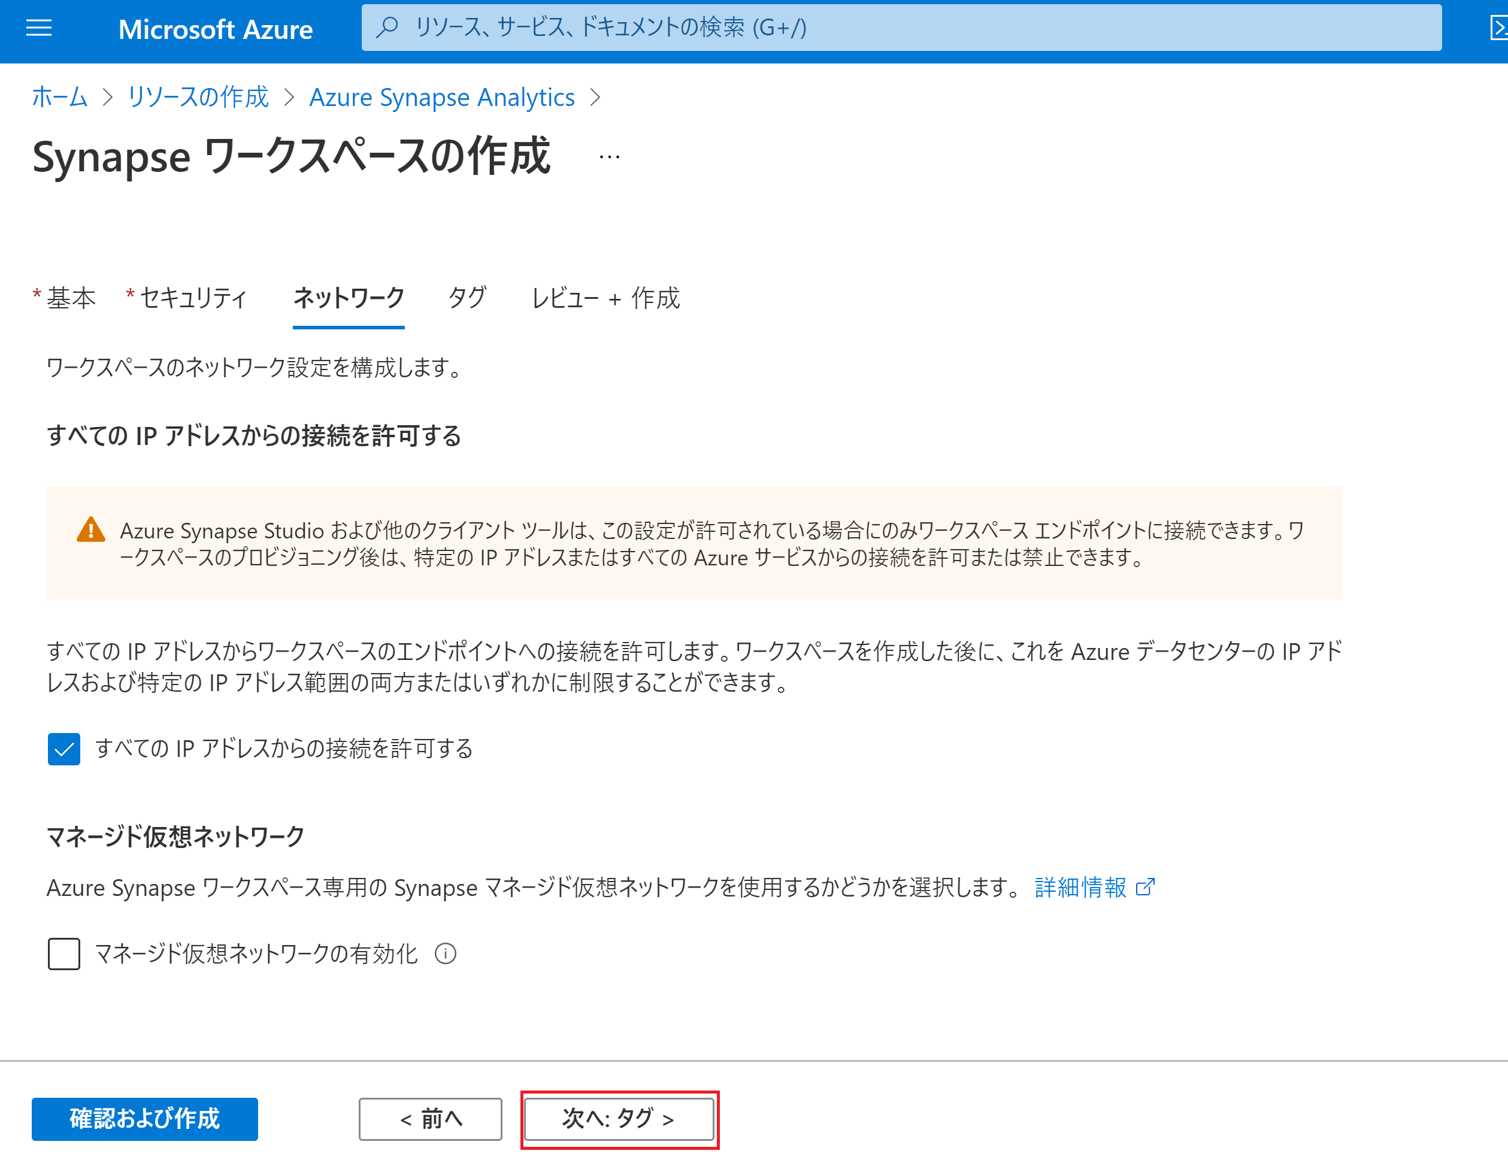Click info icon beside マネージド仮想ネットワークの有効化
Viewport: 1508px width, 1175px height.
point(446,953)
